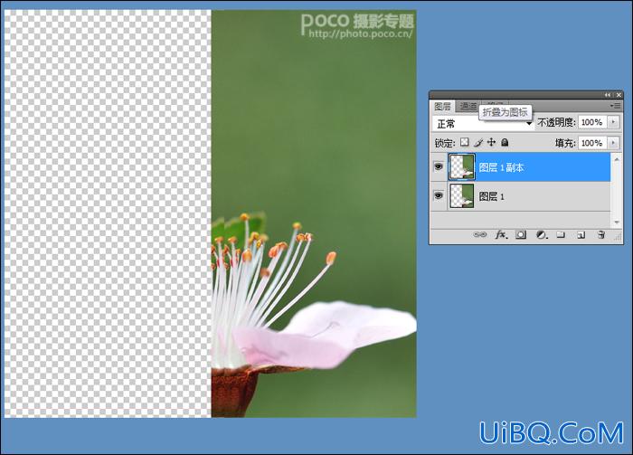Image resolution: width=633 pixels, height=455 pixels.
Task: Click the link layers icon
Action: [479, 234]
